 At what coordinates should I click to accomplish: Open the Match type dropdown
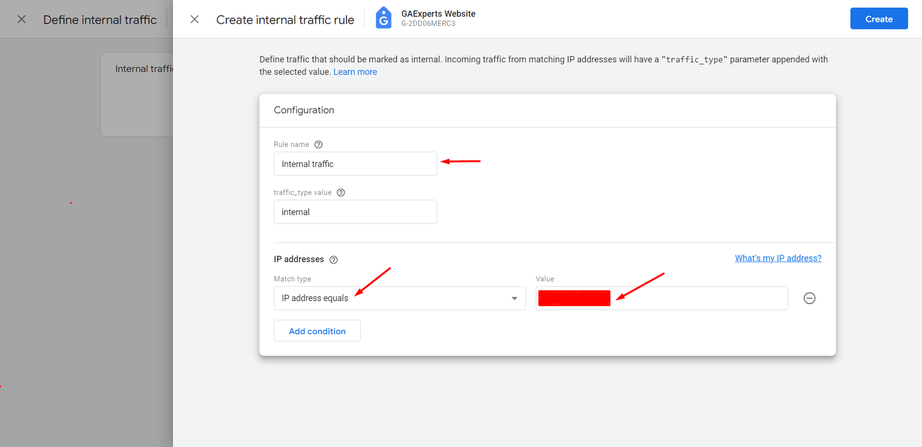pyautogui.click(x=513, y=298)
